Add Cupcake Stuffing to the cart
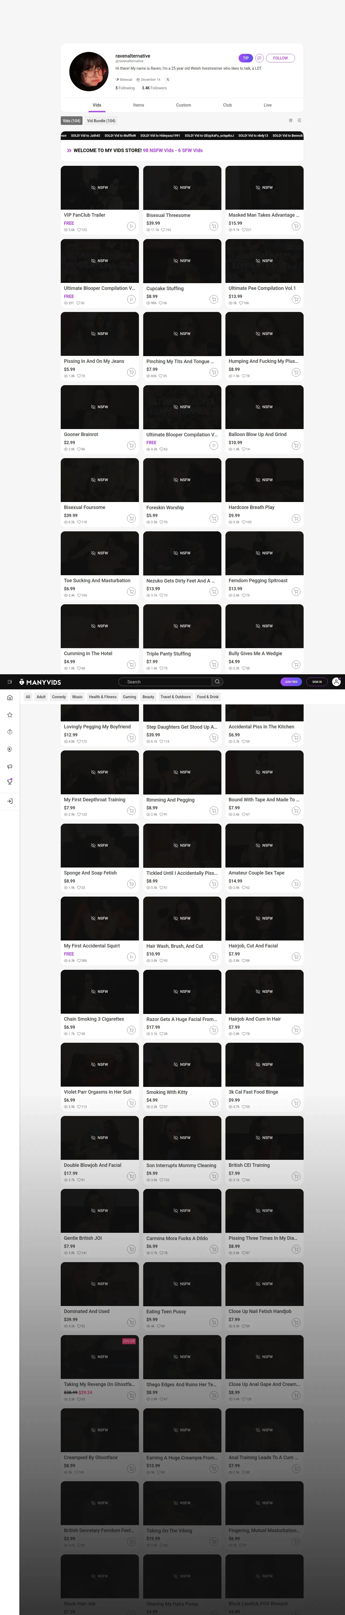Image resolution: width=345 pixels, height=1615 pixels. point(214,299)
